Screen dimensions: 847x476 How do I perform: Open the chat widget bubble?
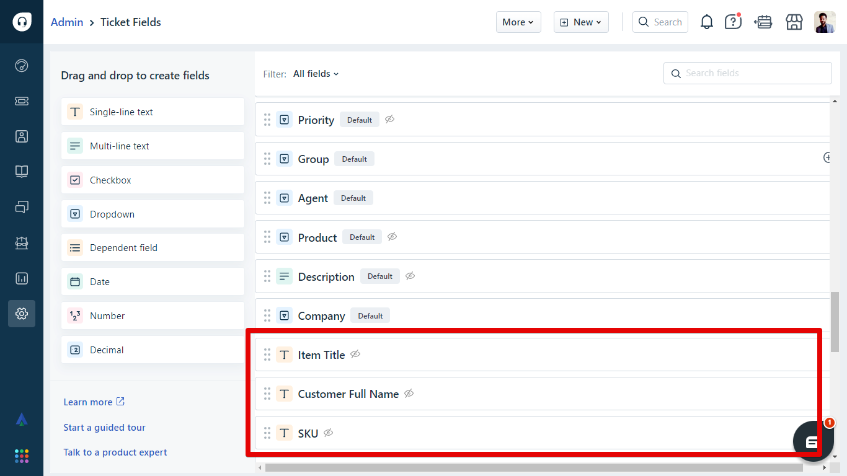(x=814, y=441)
